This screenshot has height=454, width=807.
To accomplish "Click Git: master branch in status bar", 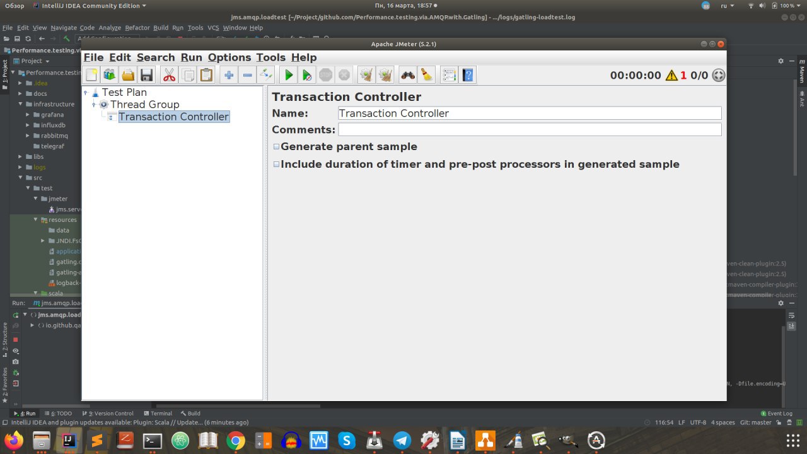I will pyautogui.click(x=755, y=422).
